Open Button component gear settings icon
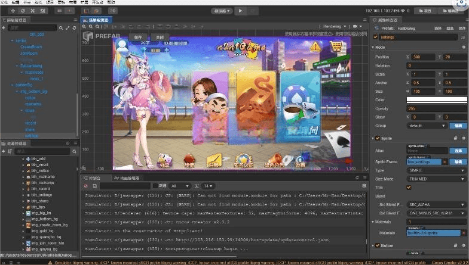 pos(464,245)
